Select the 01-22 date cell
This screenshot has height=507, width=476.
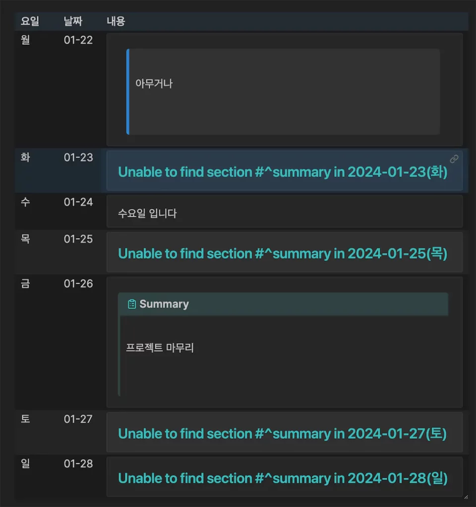click(x=78, y=40)
